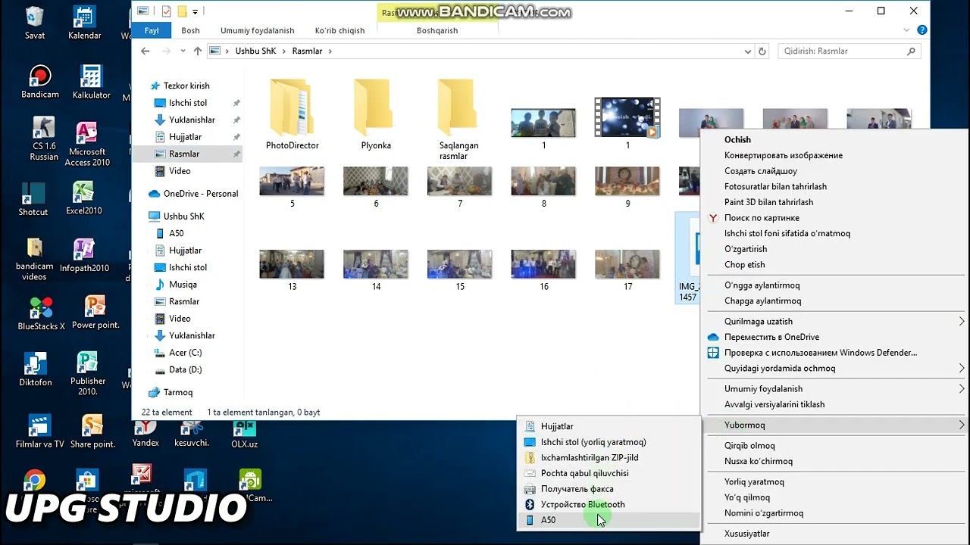Switch to Ko'rib chiqish tab
The image size is (970, 545).
[339, 30]
